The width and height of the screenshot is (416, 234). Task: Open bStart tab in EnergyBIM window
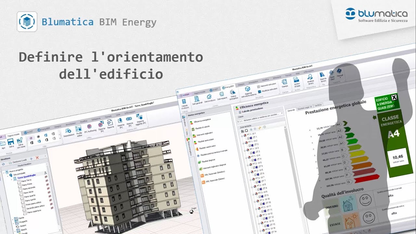(186, 95)
